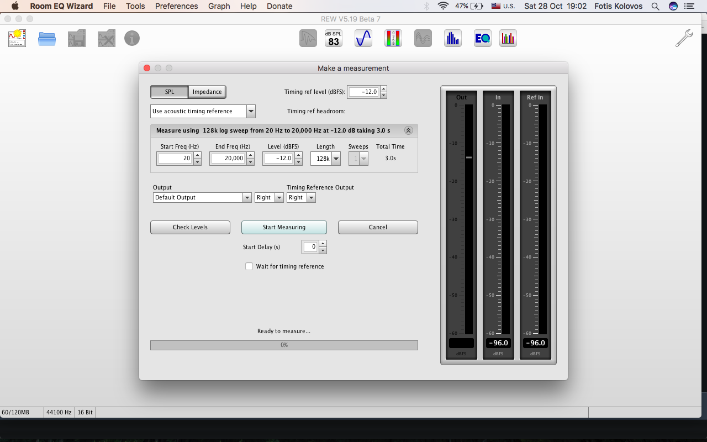Open the Tools menu

(135, 6)
